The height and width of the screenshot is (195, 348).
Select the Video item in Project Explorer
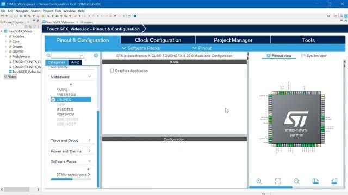tap(10, 77)
